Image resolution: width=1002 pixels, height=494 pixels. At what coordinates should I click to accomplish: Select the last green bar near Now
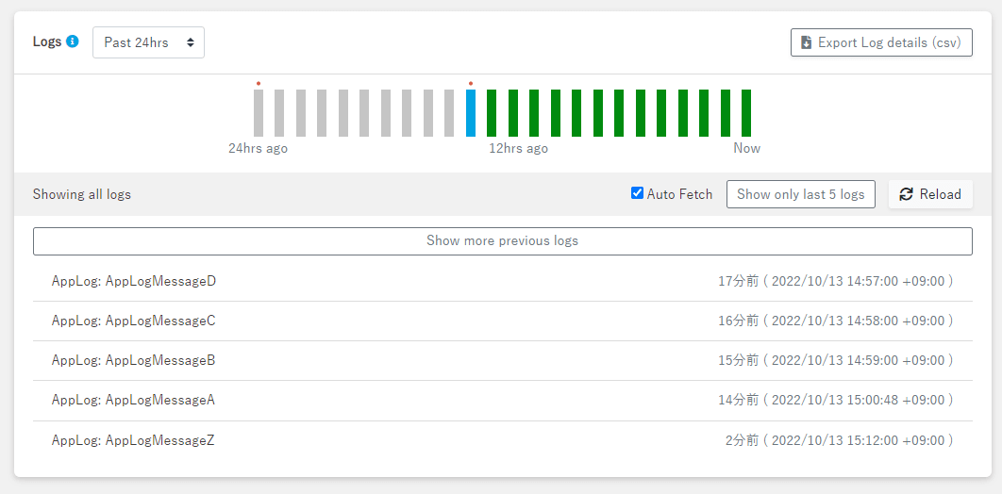tap(746, 113)
